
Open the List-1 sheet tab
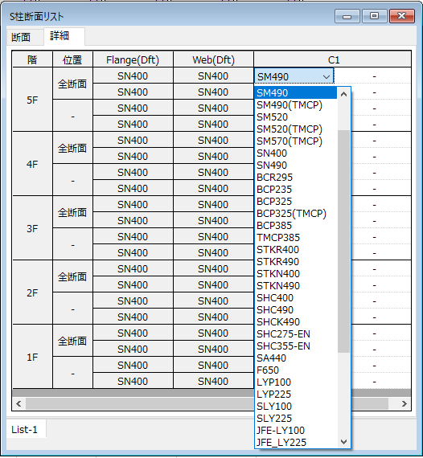tap(25, 430)
